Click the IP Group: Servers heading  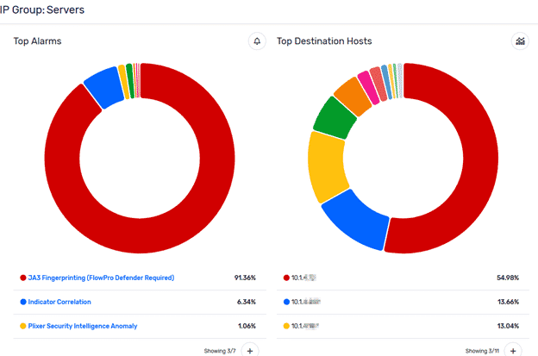coord(42,9)
